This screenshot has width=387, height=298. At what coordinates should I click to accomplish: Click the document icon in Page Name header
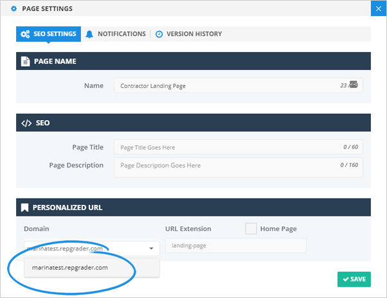(x=25, y=61)
